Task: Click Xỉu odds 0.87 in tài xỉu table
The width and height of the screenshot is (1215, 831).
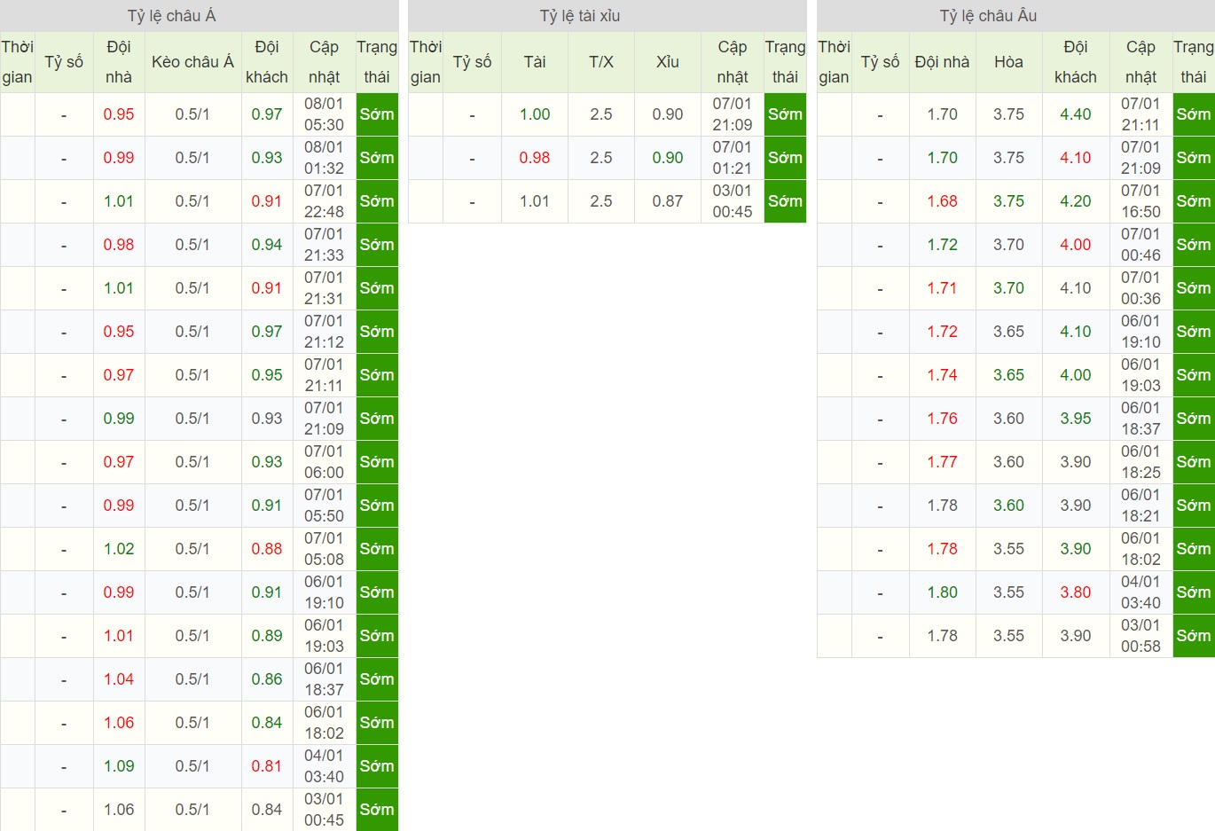Action: pos(668,201)
